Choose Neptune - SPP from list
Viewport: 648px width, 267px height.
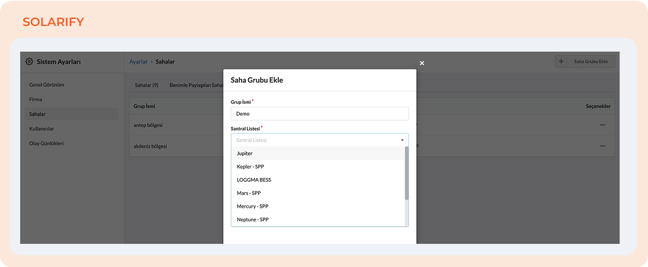click(253, 220)
